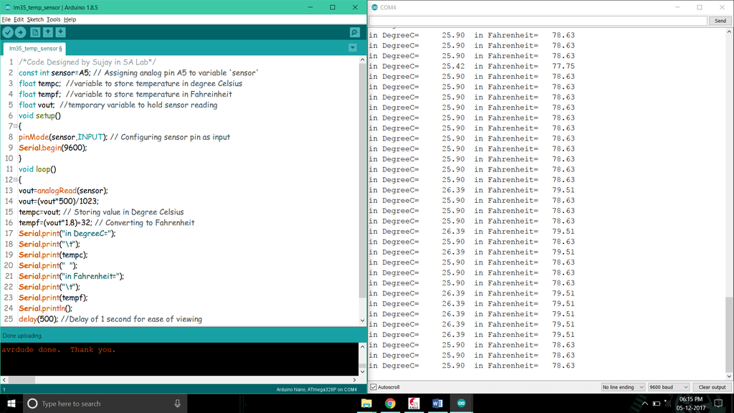Click the editor vertical scrollbar

point(362,181)
